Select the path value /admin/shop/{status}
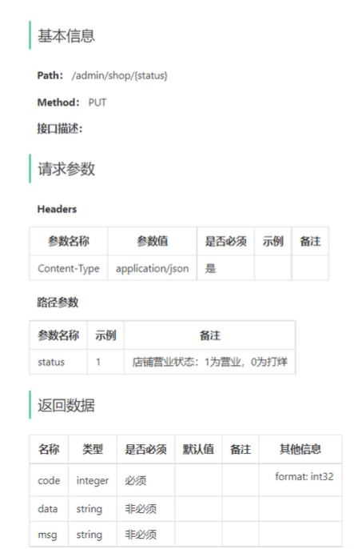This screenshot has height=549, width=354. coord(120,75)
